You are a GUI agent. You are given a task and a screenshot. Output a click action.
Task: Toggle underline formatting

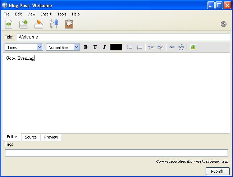click(x=95, y=47)
